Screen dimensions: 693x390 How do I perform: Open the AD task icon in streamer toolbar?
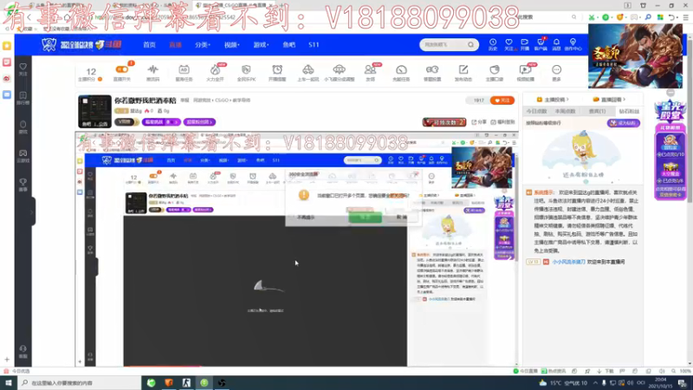(184, 70)
